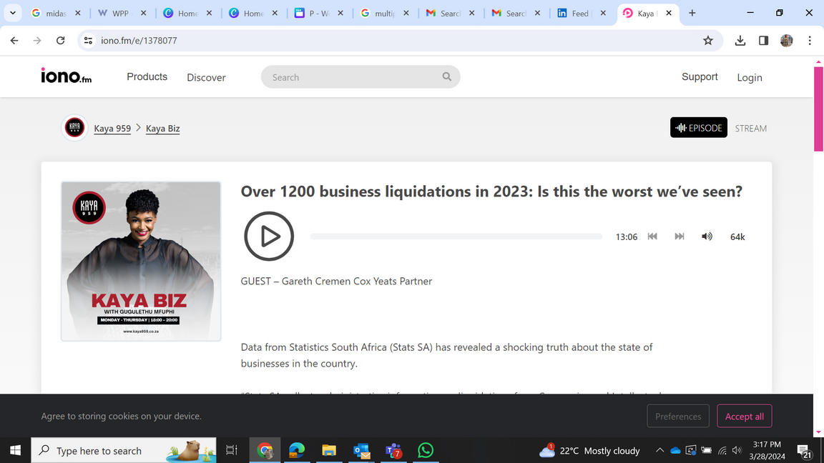Open the Kaya Biz show link

pyautogui.click(x=162, y=128)
